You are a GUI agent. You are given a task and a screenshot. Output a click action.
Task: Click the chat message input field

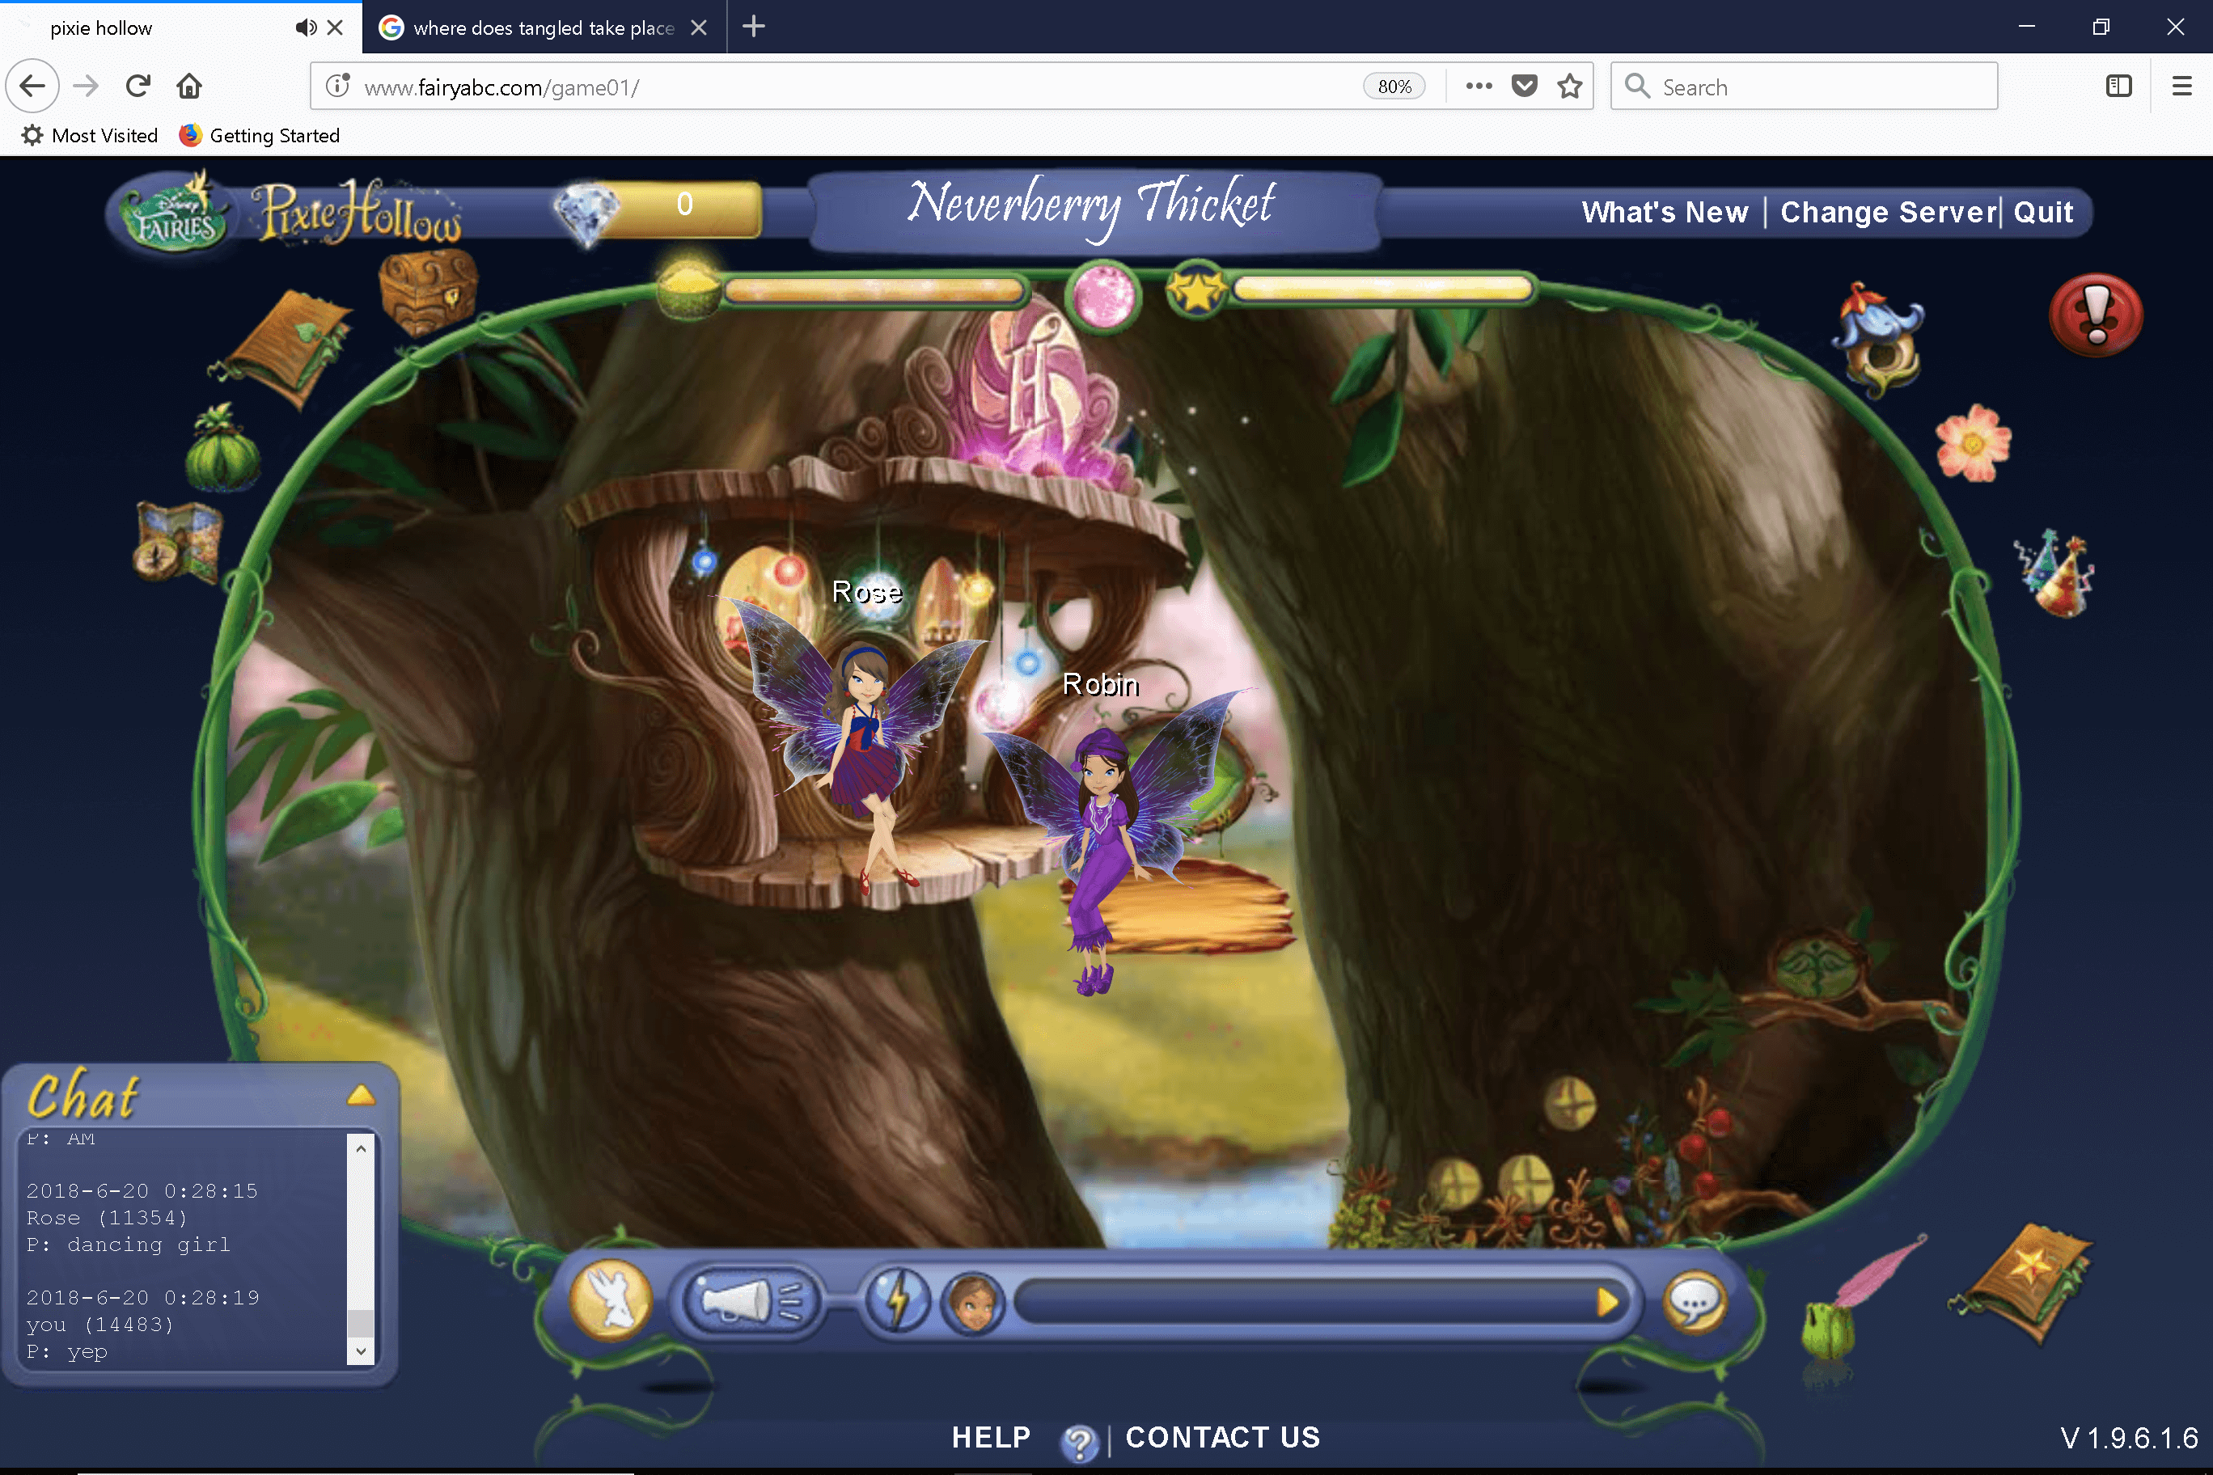tap(1303, 1302)
